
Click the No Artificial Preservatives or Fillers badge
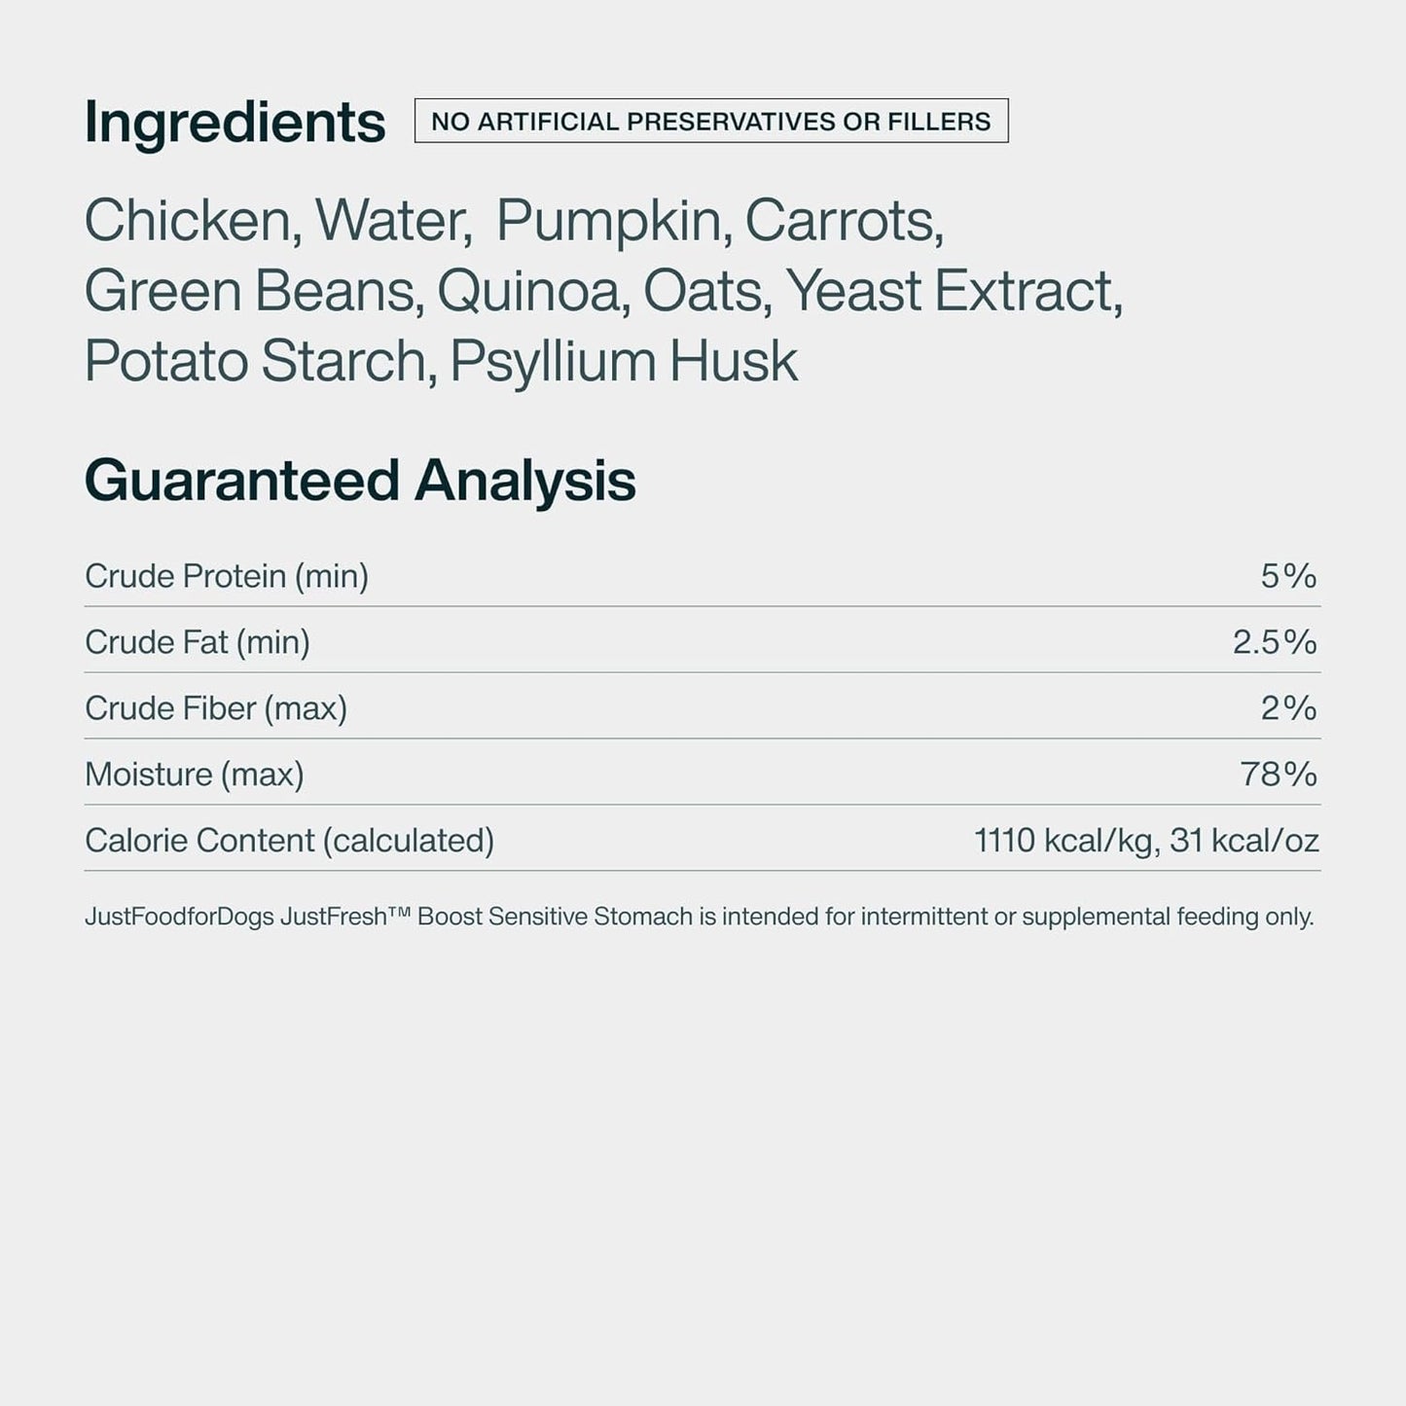(x=711, y=121)
